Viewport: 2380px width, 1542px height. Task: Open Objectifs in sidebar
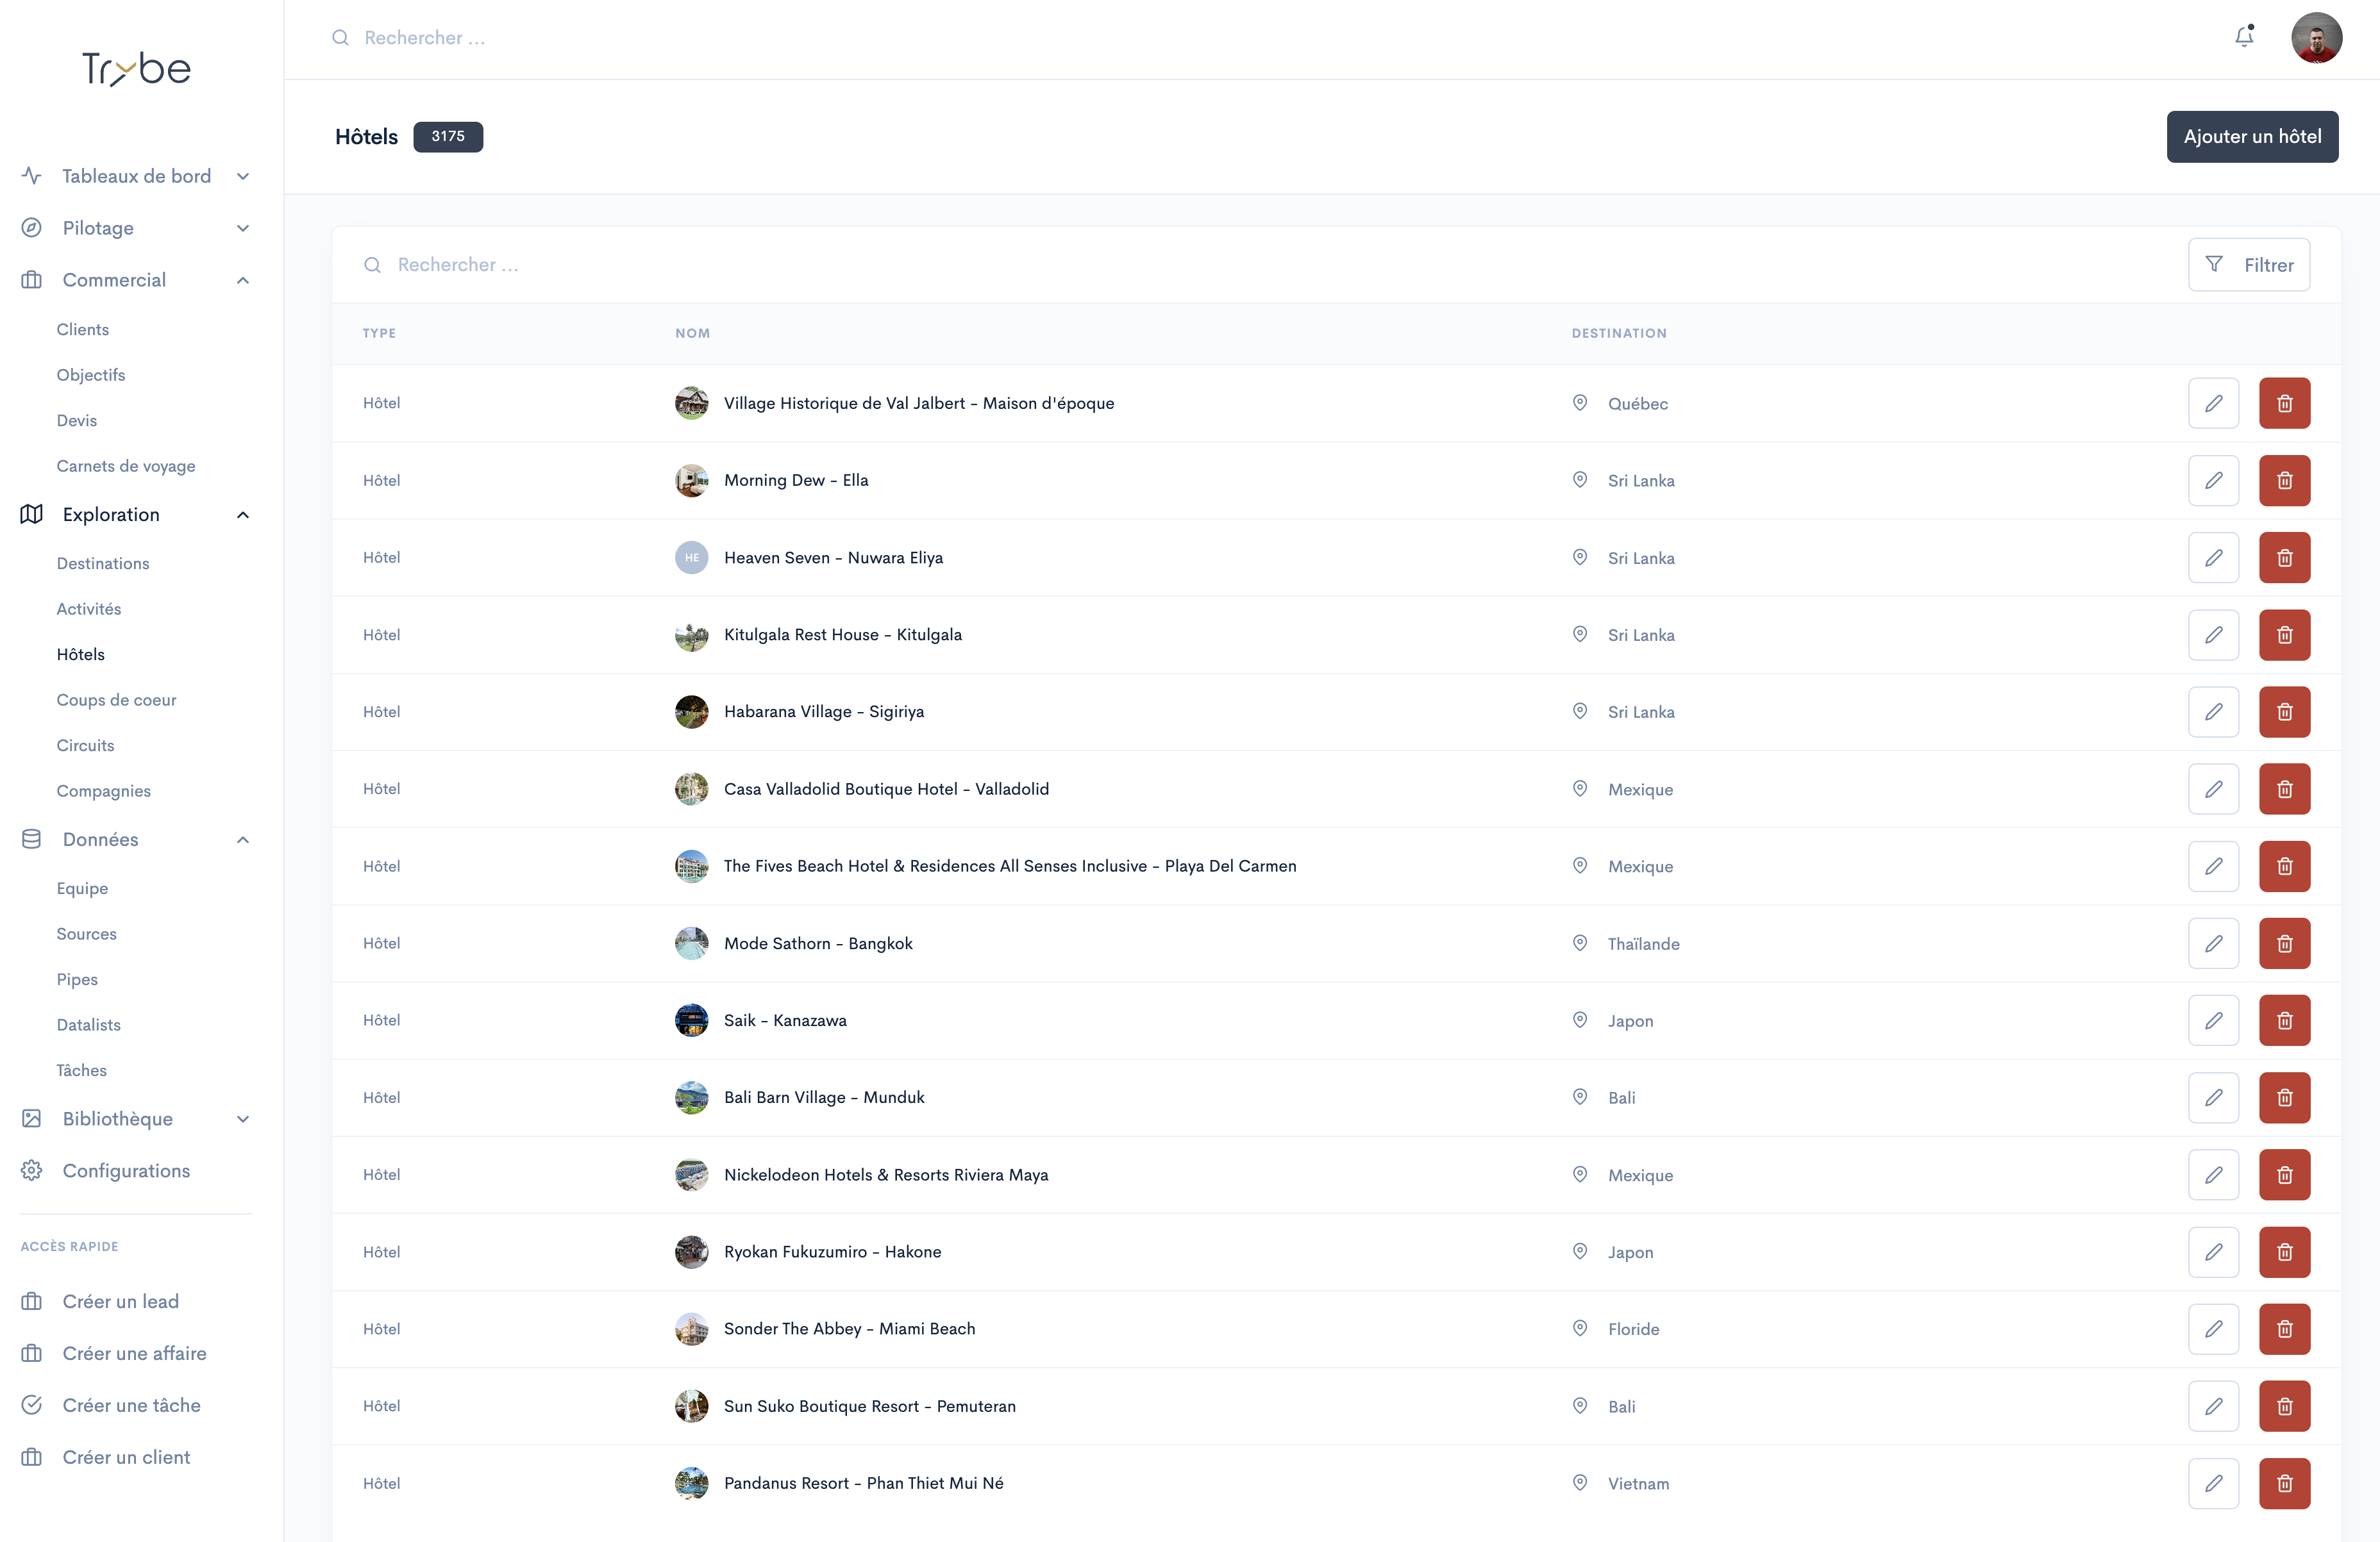(91, 375)
